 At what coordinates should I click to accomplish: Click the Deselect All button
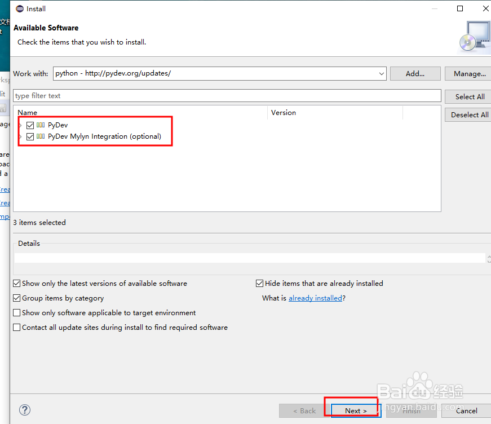[468, 114]
